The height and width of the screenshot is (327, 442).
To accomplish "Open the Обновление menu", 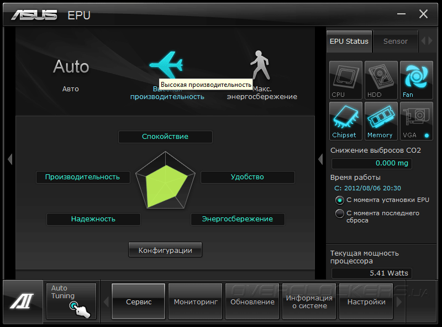I will pyautogui.click(x=252, y=302).
